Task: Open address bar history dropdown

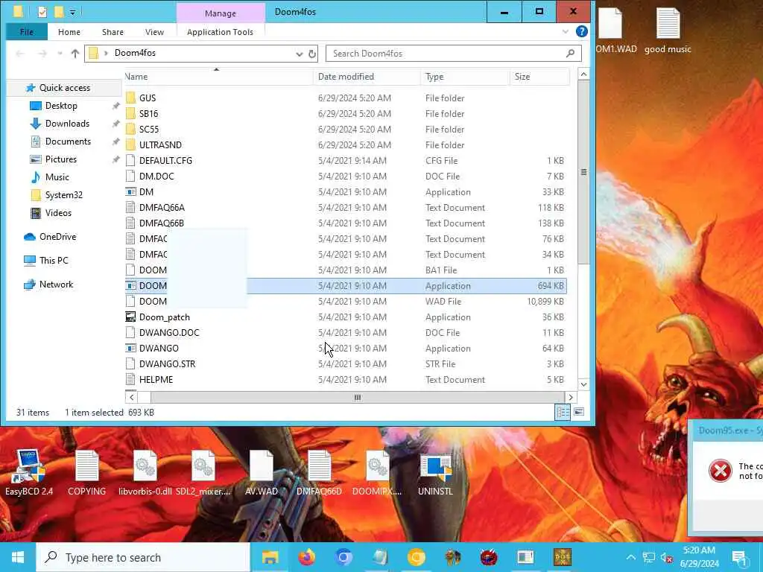Action: tap(300, 54)
